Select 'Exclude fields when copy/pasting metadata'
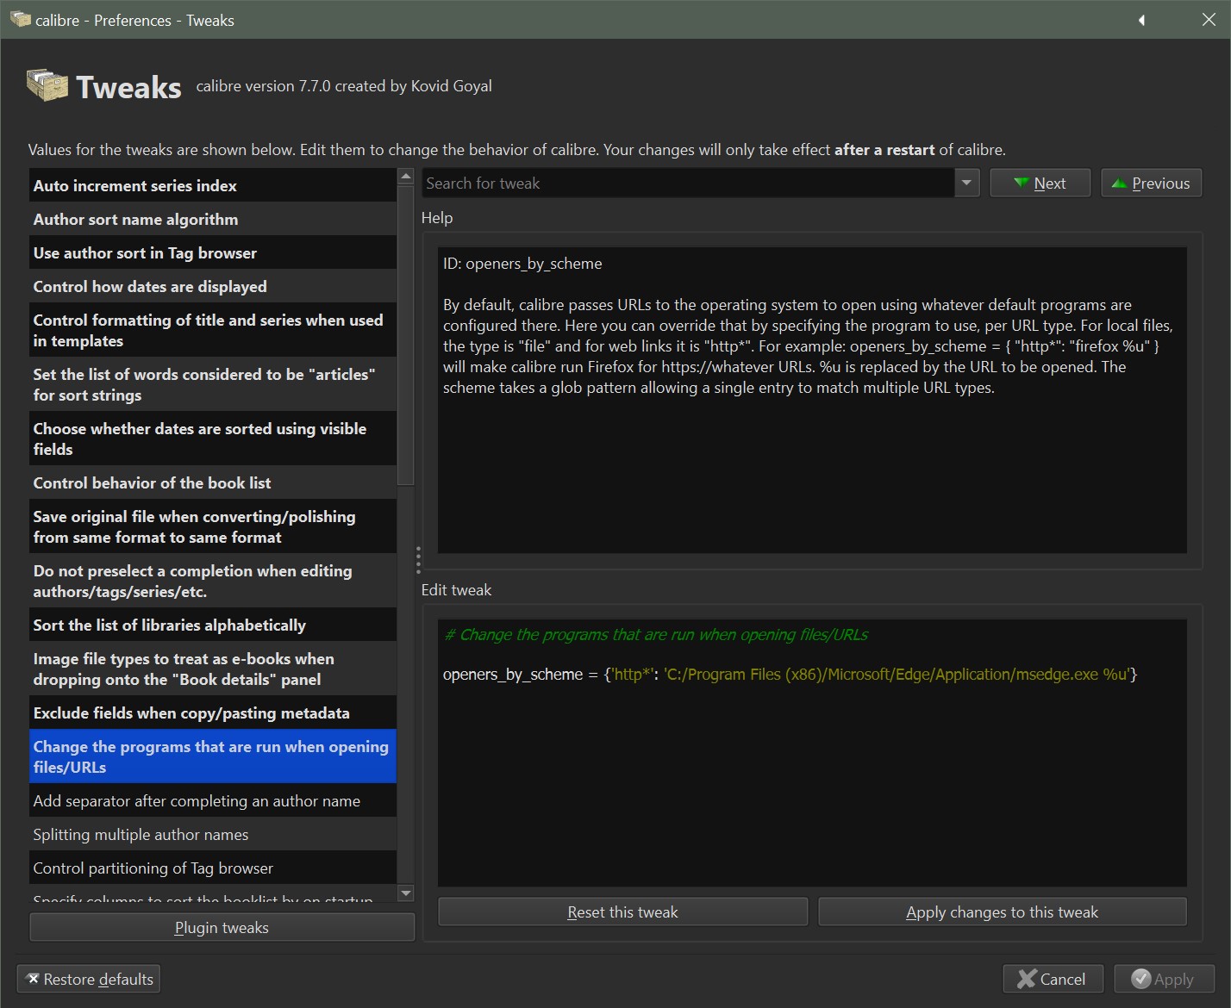 [x=213, y=712]
